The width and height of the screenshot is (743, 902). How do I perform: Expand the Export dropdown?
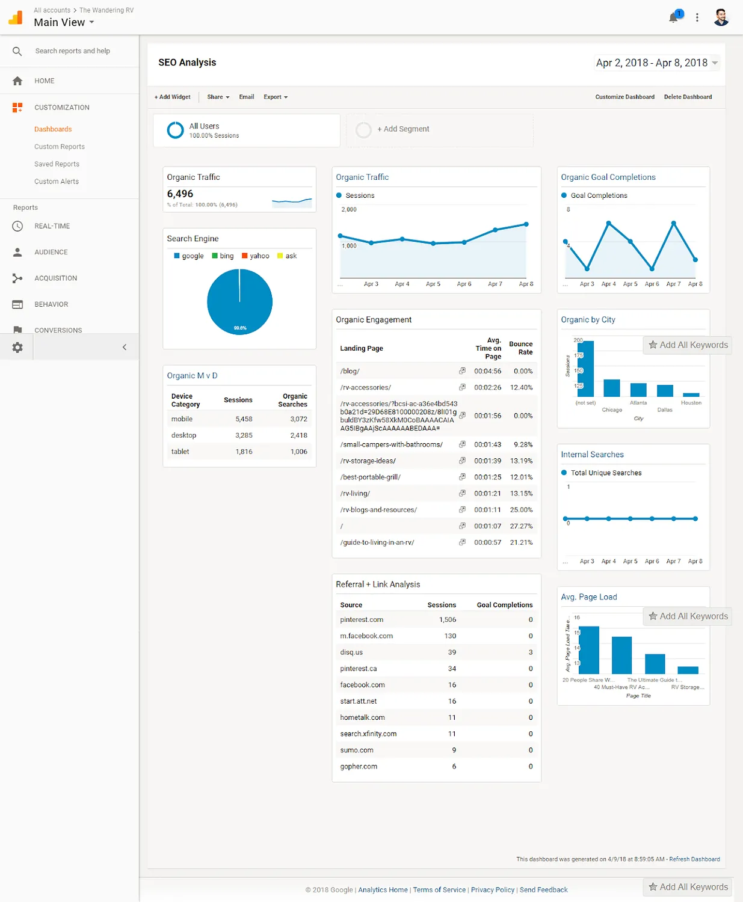pyautogui.click(x=276, y=97)
